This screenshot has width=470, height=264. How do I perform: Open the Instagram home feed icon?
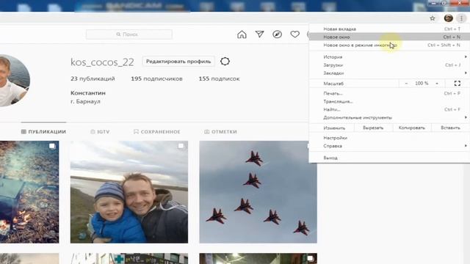(x=242, y=34)
